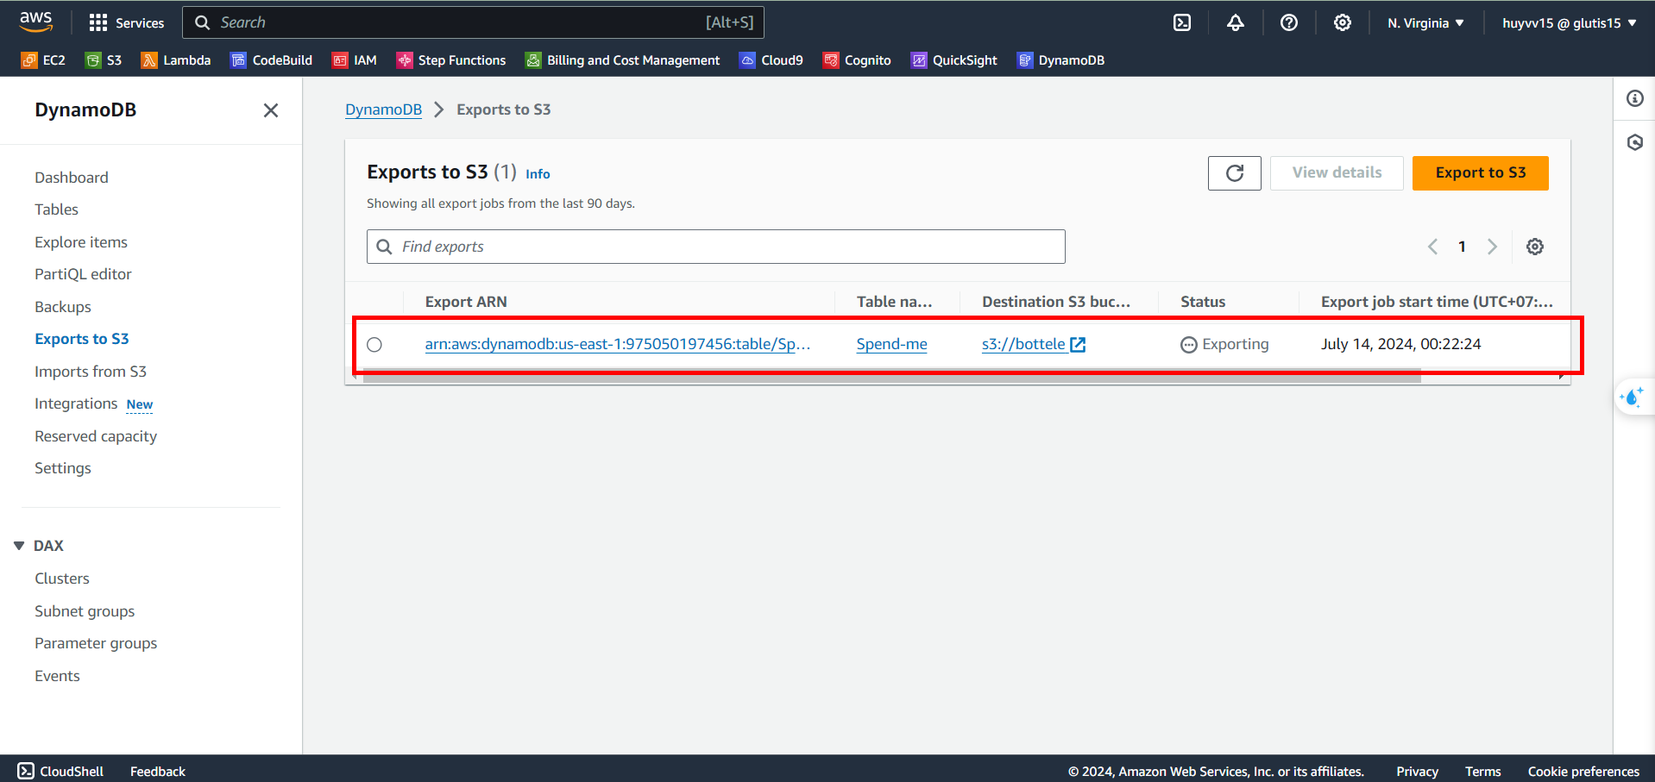Open the Services grid menu
The height and width of the screenshot is (782, 1655).
point(126,22)
